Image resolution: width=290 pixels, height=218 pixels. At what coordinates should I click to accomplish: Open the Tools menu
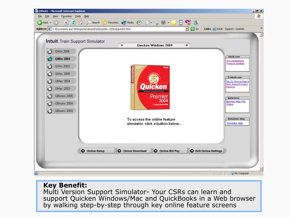coord(78,16)
